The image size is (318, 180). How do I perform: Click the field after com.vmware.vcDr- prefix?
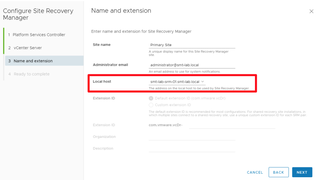232,125
